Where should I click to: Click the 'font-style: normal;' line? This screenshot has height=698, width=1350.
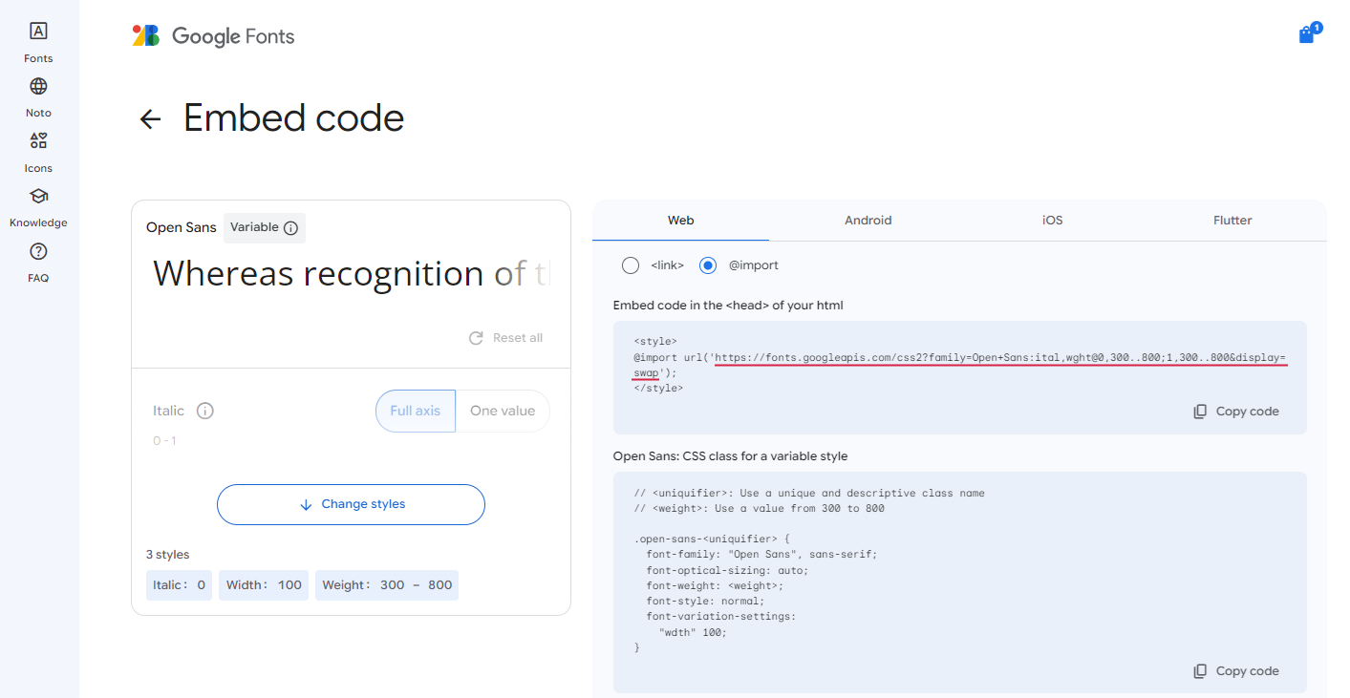click(705, 601)
